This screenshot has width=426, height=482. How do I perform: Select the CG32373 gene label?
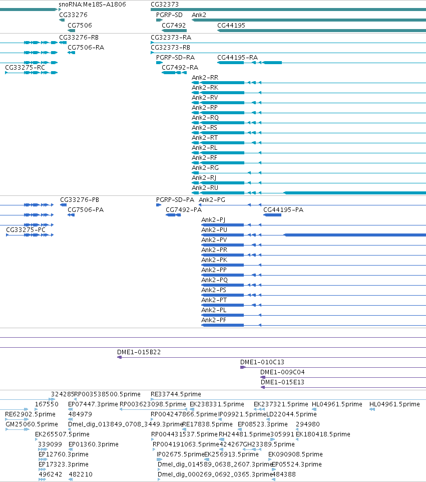coord(165,5)
